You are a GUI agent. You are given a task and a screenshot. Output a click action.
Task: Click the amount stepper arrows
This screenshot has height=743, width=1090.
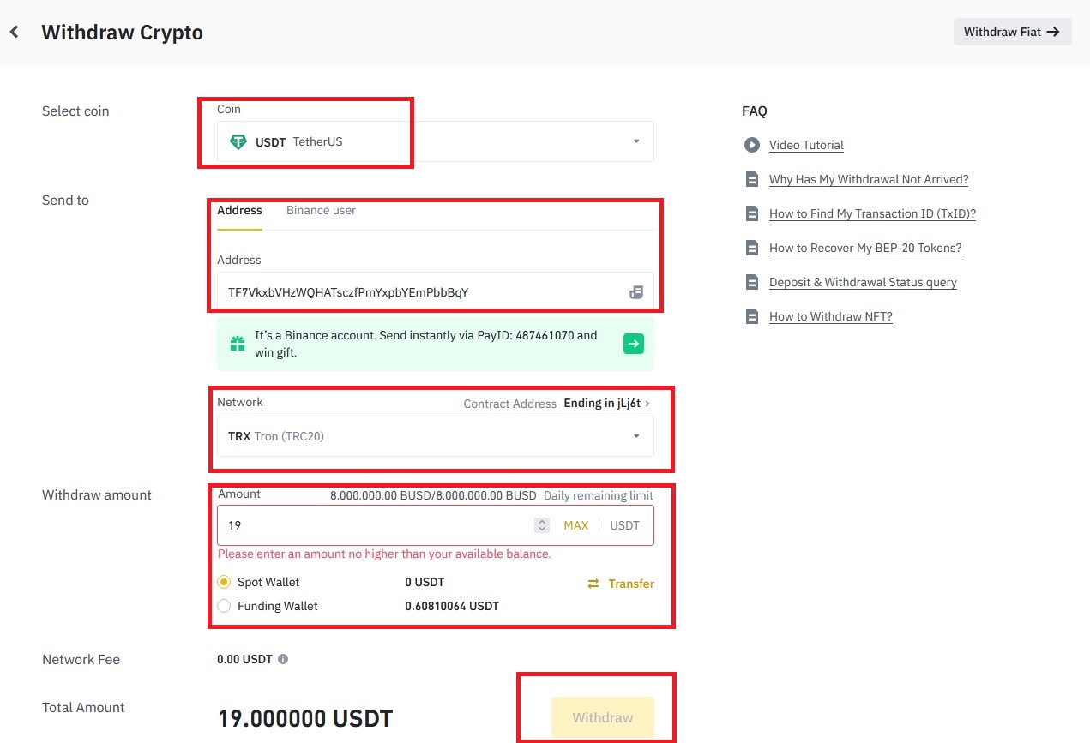coord(541,525)
